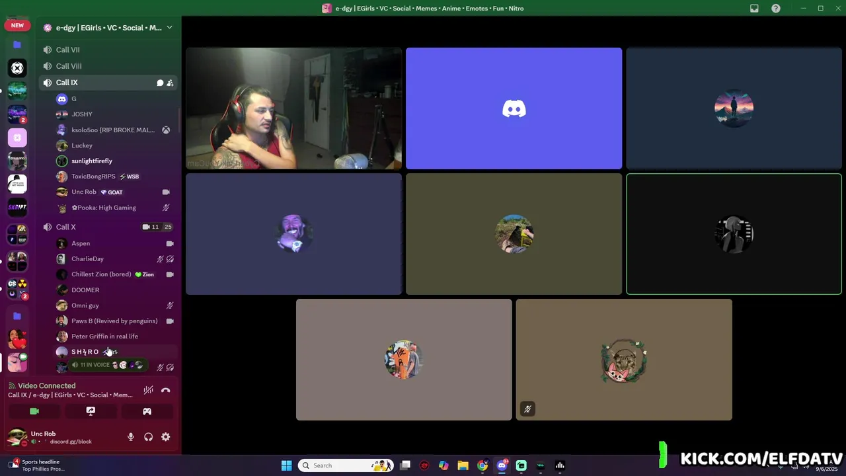Click user Chillest Zion (bored)

tap(116, 274)
